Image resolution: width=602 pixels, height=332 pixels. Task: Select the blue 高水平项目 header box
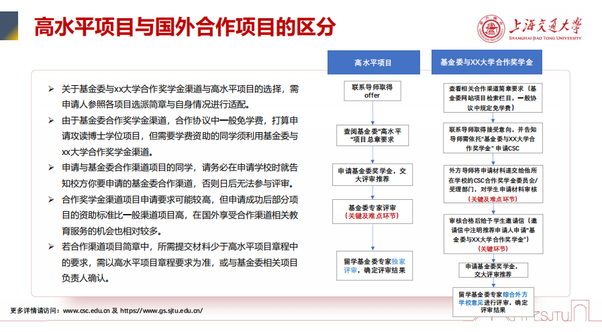pos(372,62)
